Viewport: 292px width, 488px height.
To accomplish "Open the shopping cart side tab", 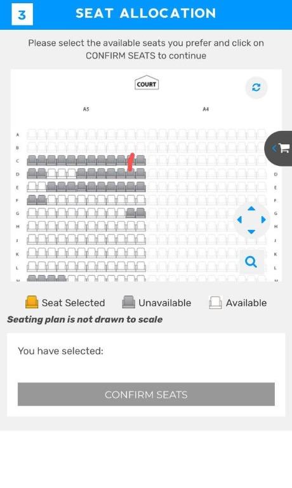I will (279, 149).
